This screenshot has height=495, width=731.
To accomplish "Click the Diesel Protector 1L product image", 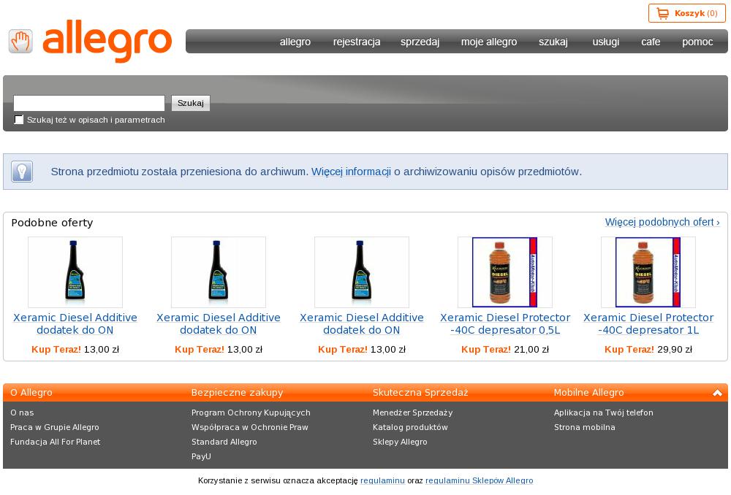I will tap(648, 272).
